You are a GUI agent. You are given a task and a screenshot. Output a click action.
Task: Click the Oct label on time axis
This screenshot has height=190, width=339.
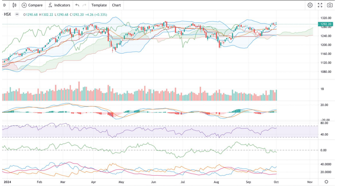276,182
